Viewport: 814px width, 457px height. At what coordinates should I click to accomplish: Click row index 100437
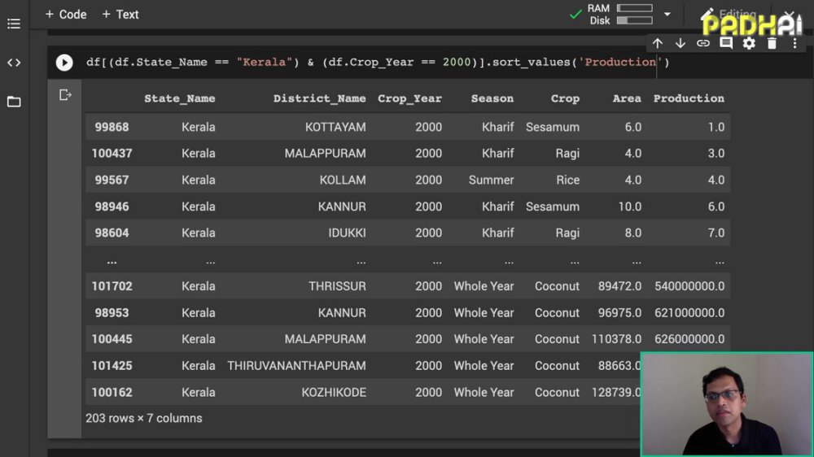[x=112, y=154]
